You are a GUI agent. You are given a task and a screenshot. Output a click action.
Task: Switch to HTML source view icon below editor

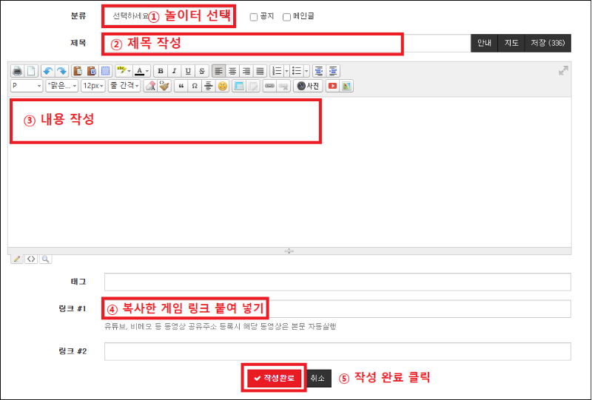click(30, 259)
